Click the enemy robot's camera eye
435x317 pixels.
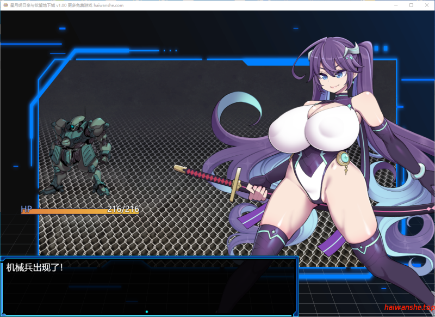click(x=72, y=125)
